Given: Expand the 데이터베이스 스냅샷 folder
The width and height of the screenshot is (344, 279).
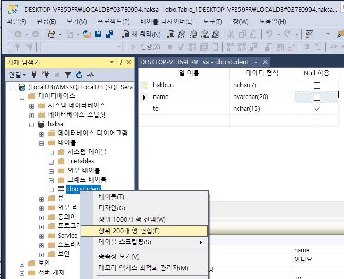Looking at the screenshot, I should [31, 116].
